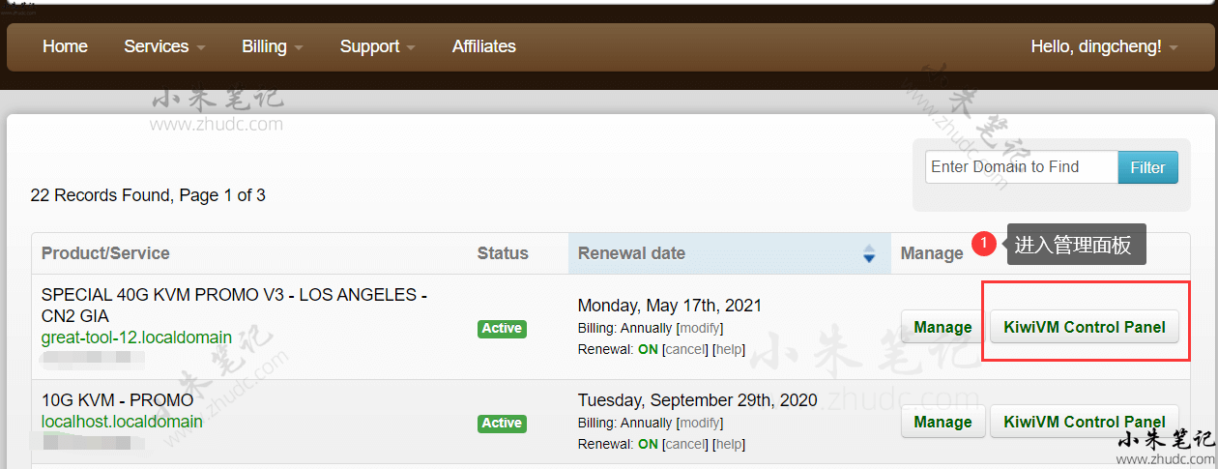Click Manage for the 10G KVM PROMO service
The height and width of the screenshot is (469, 1218).
(x=942, y=422)
